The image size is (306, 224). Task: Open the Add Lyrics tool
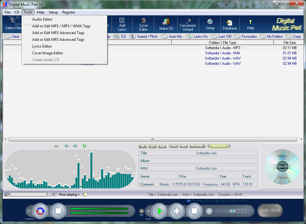pos(122,25)
